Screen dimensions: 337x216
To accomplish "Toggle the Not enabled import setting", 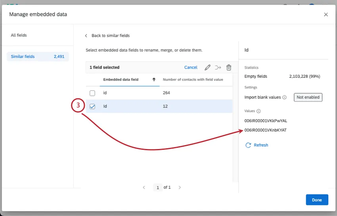I will (308, 97).
